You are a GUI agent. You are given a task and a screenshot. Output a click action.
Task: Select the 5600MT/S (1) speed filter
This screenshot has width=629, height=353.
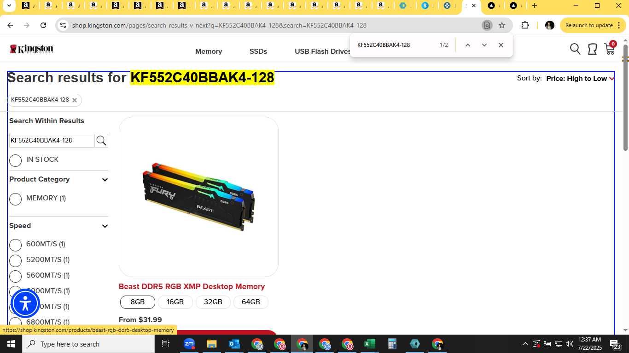tap(16, 276)
